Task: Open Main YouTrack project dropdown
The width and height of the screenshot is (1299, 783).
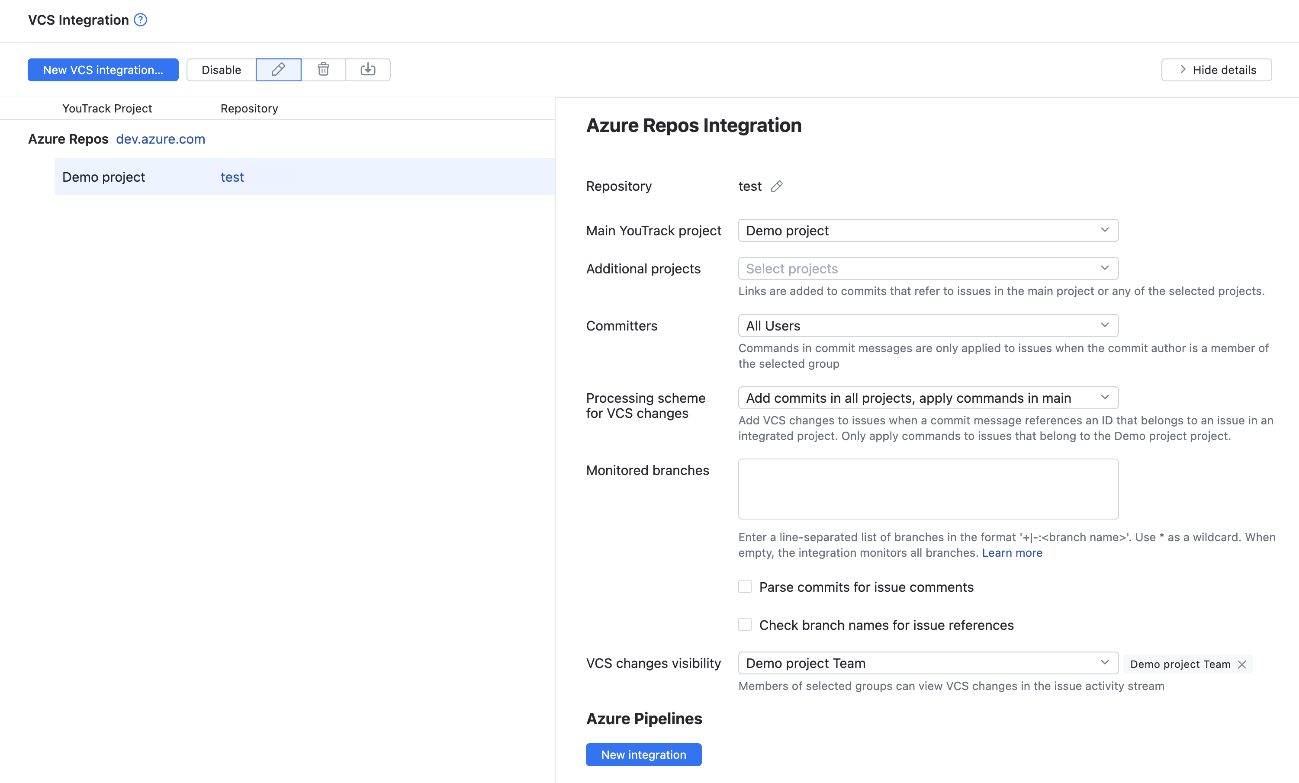Action: point(928,230)
